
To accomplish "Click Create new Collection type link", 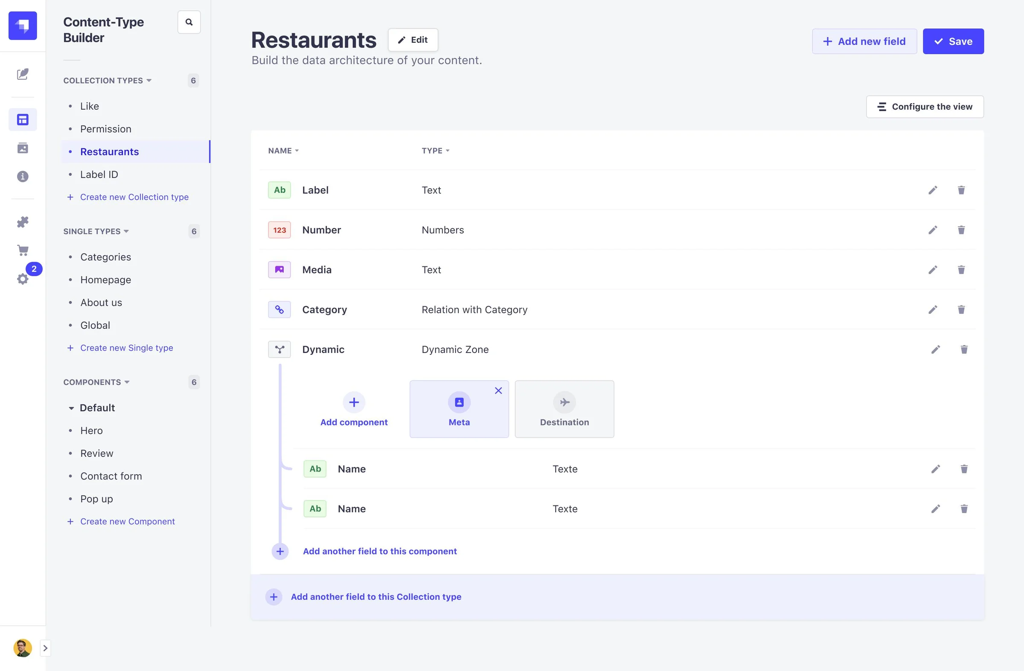I will pos(128,197).
